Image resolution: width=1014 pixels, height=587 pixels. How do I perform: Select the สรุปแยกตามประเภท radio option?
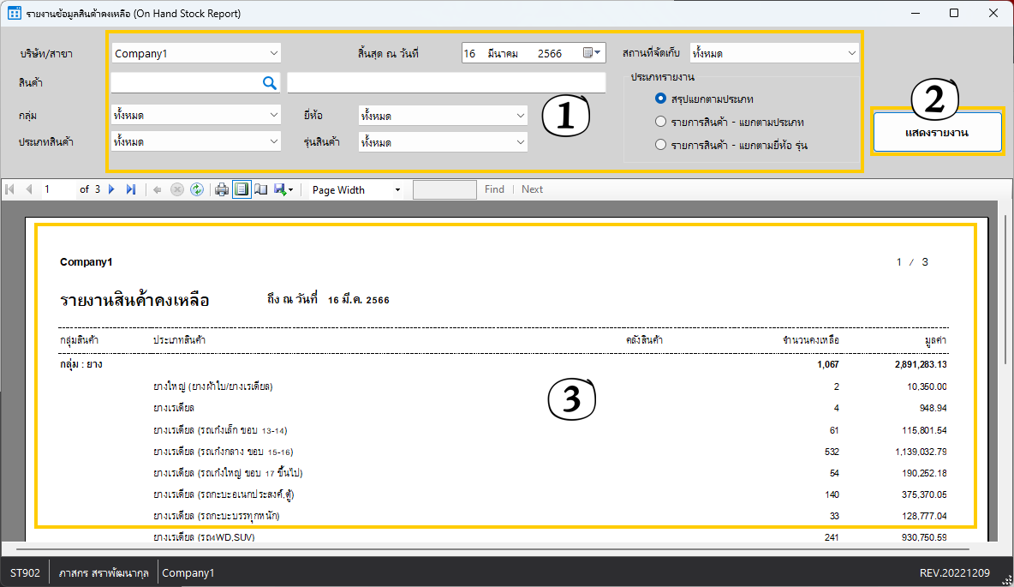[660, 99]
